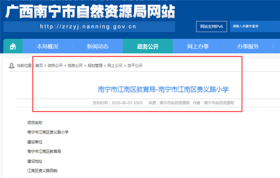
Task: Select the 政务公开 menu tab
Action: (x=148, y=46)
